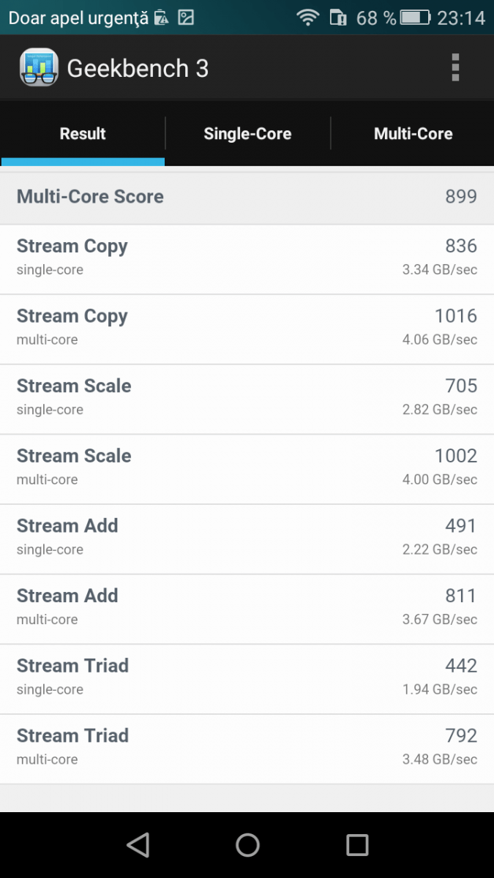Select the Multi-Core Score header row
Screen dimensions: 494x878
[x=247, y=197]
